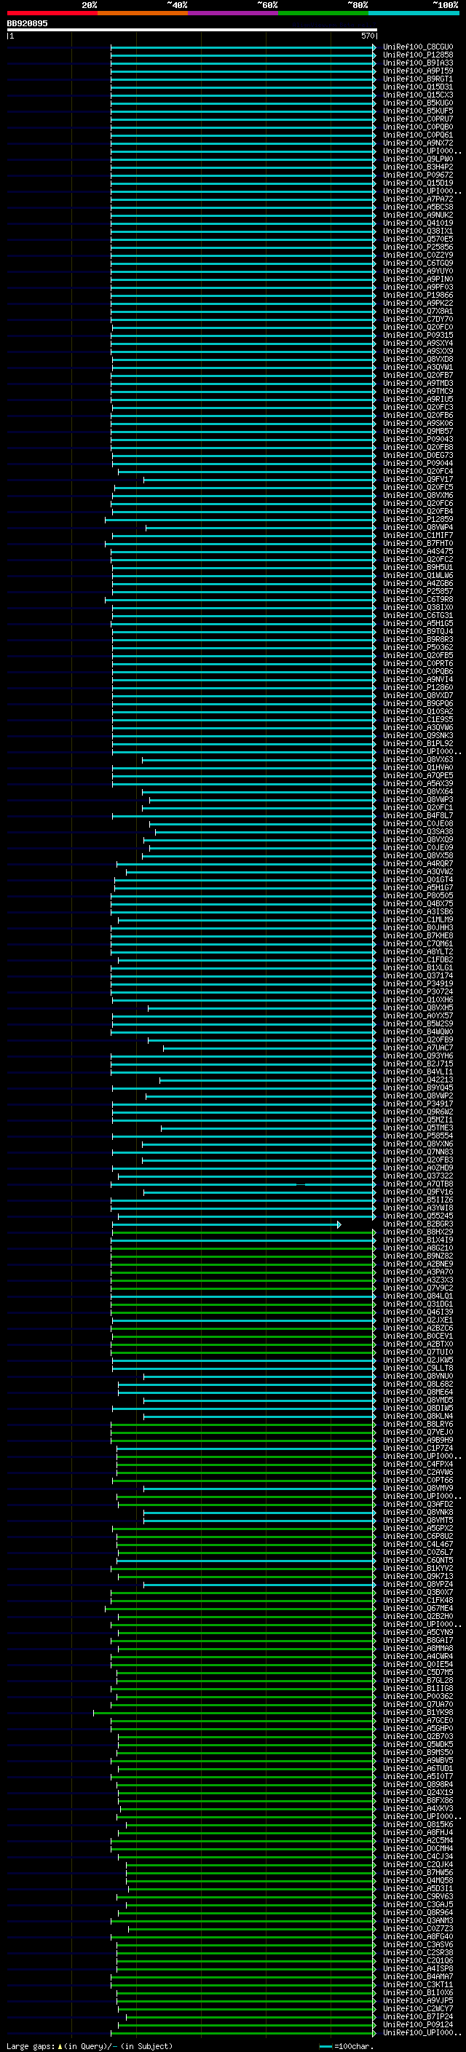This screenshot has height=2052, width=466.
Task: Click label UniRef100_B2BGR3
Action: (x=418, y=1224)
